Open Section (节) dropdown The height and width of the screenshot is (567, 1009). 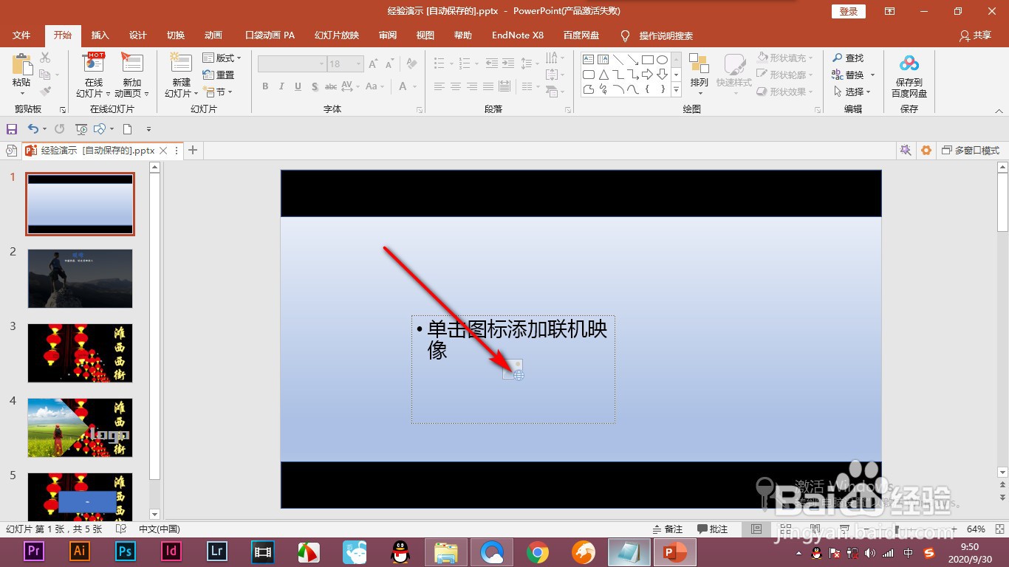point(218,92)
